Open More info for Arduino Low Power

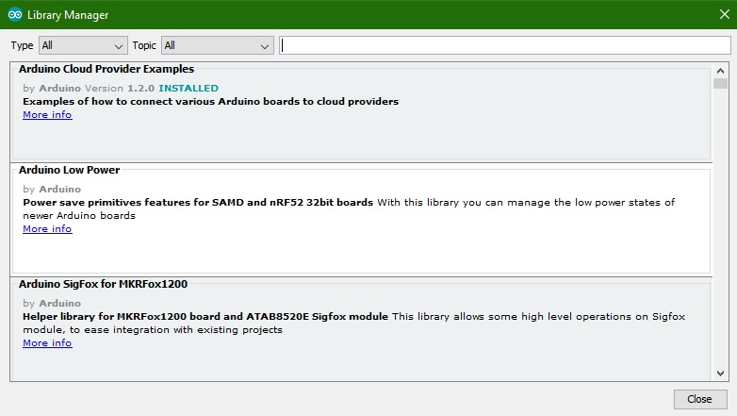47,228
